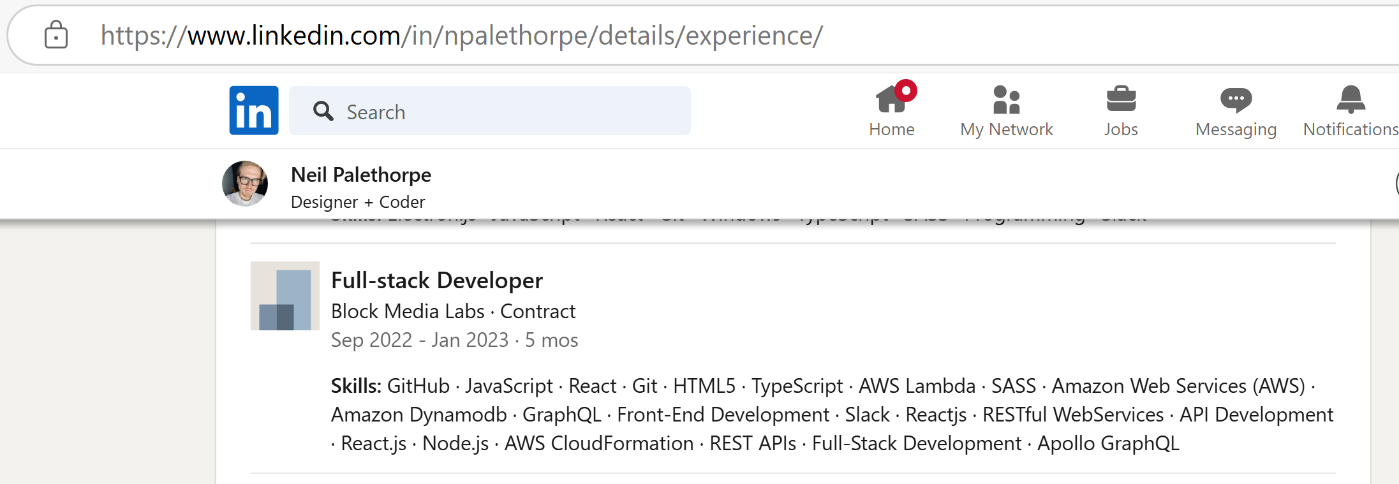
Task: Click the Skills: label under Full-stack Developer
Action: [356, 386]
